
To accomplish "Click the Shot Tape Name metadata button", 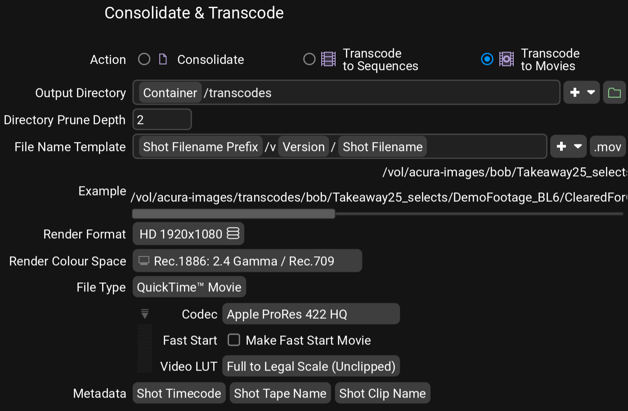I will pyautogui.click(x=280, y=393).
